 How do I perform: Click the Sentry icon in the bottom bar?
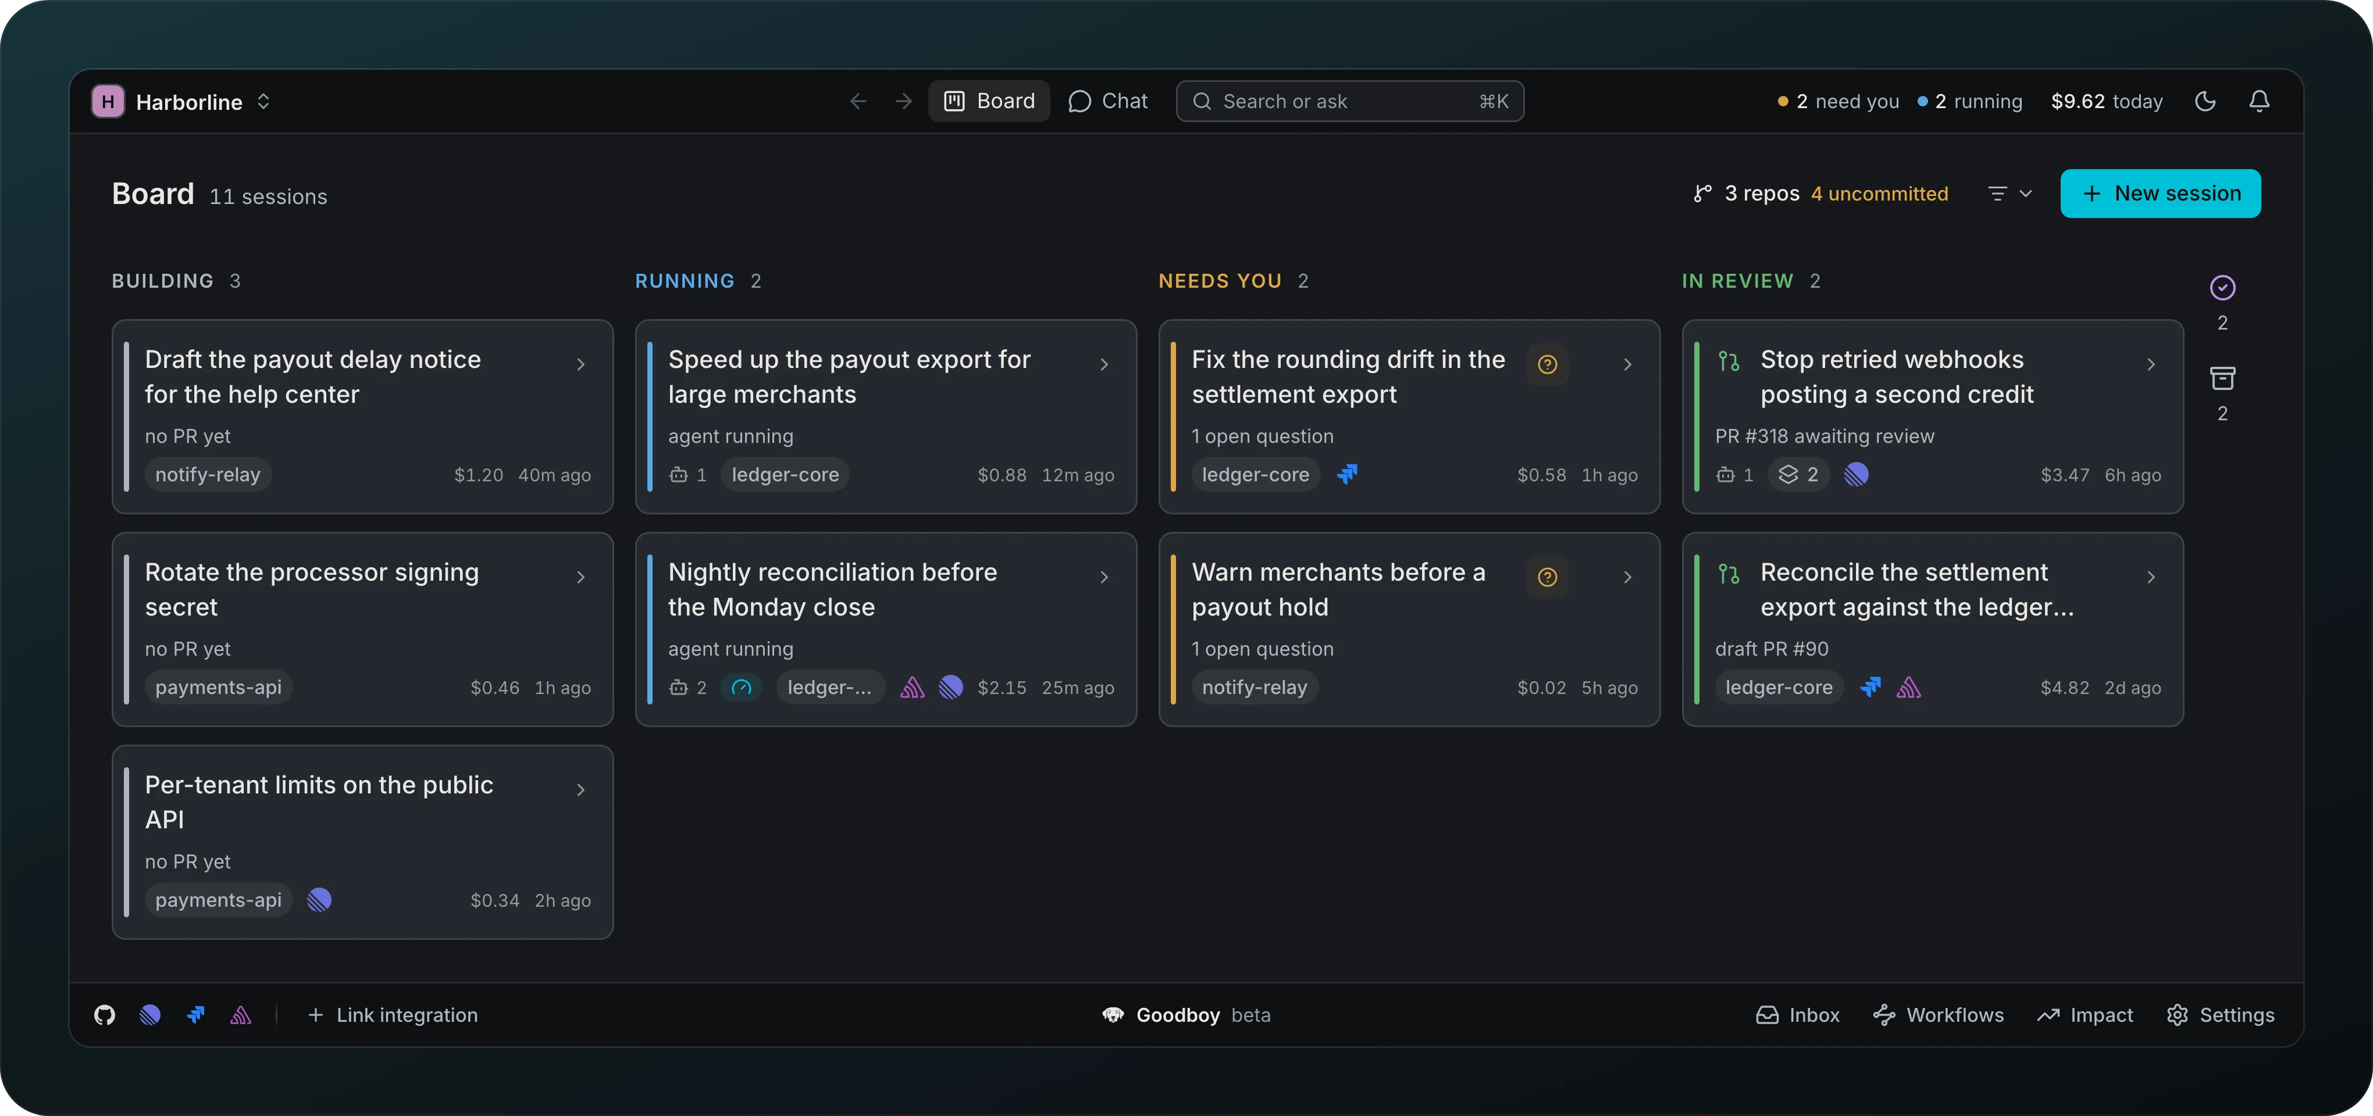tap(240, 1015)
